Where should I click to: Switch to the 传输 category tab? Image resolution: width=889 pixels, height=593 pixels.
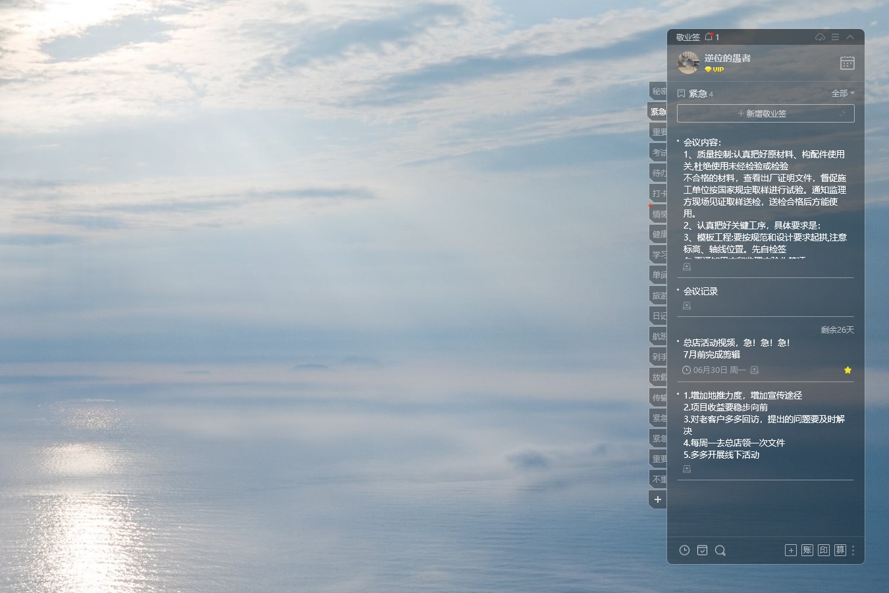tap(659, 397)
